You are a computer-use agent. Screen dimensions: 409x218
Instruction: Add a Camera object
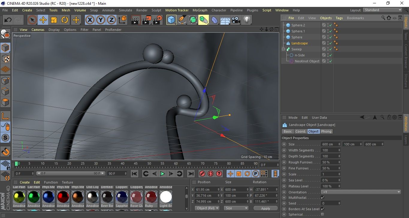pos(236,20)
